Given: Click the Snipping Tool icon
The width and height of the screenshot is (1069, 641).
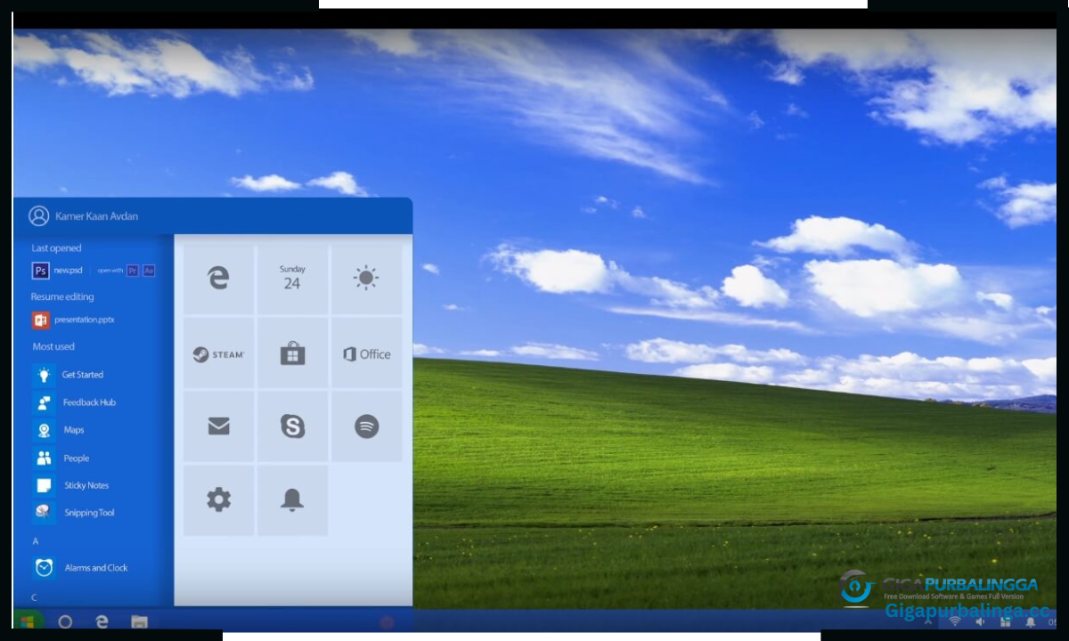Looking at the screenshot, I should pyautogui.click(x=44, y=513).
